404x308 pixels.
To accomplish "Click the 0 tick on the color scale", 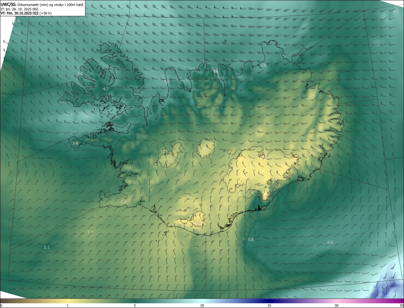I will click(x=1, y=305).
